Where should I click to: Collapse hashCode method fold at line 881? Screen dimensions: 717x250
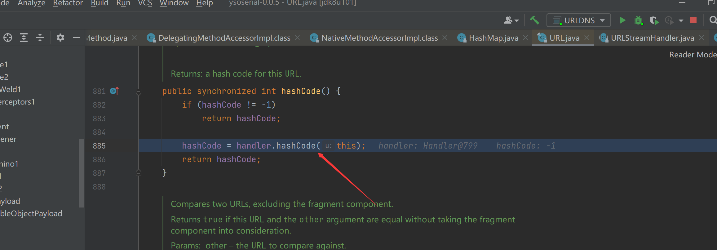139,92
